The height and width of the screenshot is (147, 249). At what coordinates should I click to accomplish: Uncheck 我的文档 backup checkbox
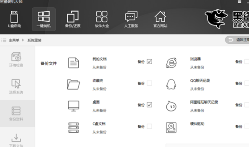149,62
